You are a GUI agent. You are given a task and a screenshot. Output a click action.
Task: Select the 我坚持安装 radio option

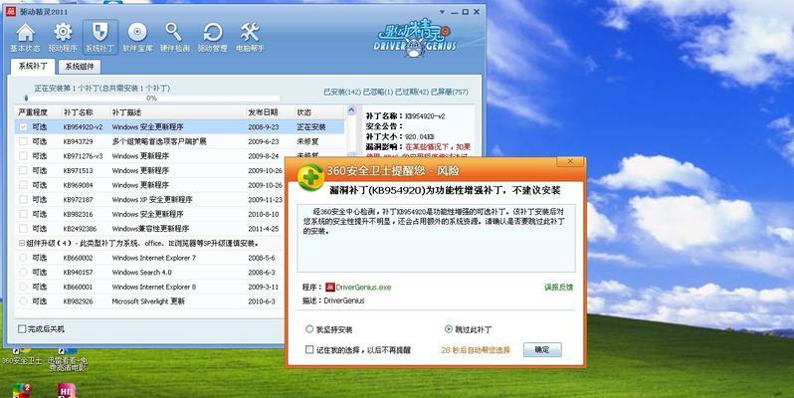click(x=309, y=329)
